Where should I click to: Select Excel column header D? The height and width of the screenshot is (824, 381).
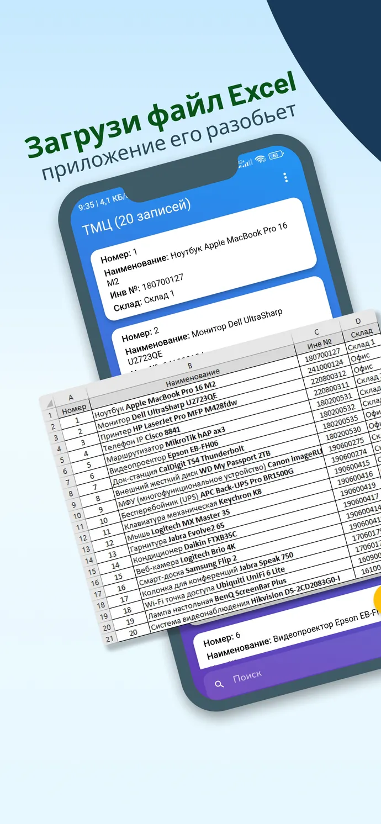pyautogui.click(x=358, y=321)
